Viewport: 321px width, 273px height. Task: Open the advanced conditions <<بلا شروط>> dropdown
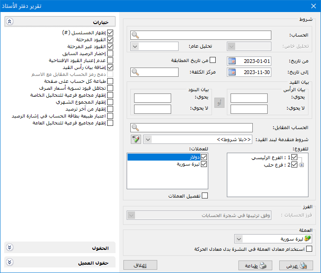148,139
